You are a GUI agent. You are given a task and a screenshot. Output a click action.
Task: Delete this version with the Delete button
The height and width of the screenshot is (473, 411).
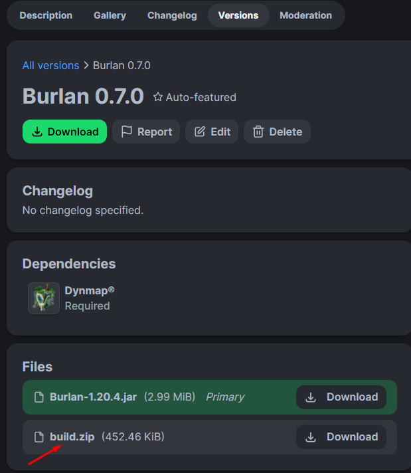(277, 132)
